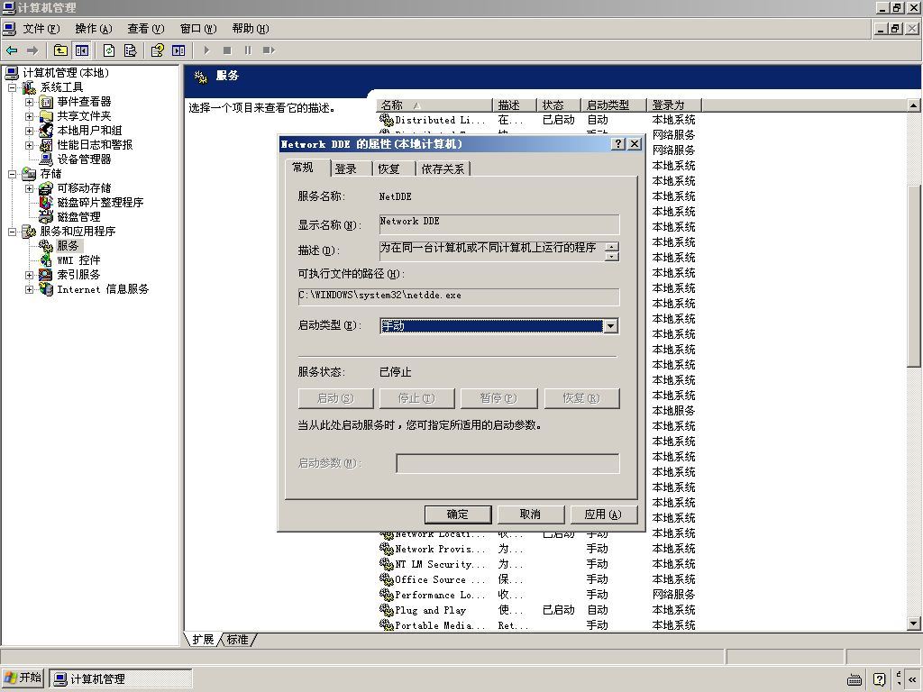Click the 磁盘管理 icon
The height and width of the screenshot is (692, 923).
click(47, 217)
